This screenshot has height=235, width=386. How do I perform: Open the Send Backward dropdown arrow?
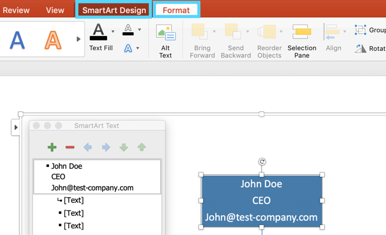(x=247, y=32)
